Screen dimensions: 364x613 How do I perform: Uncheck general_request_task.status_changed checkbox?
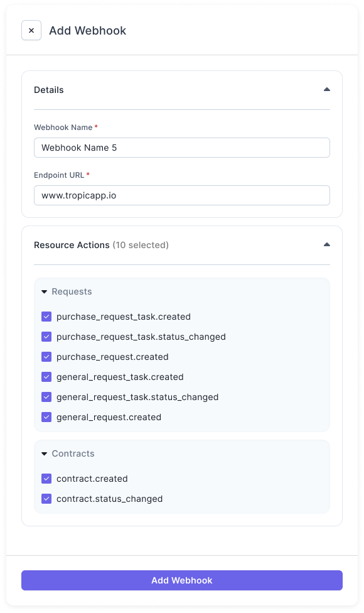(x=46, y=397)
